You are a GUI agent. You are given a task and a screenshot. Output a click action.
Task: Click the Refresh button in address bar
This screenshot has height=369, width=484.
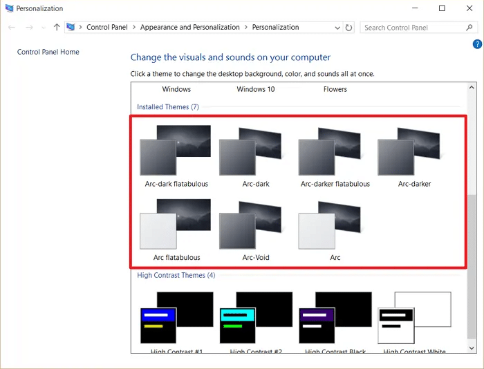point(348,28)
